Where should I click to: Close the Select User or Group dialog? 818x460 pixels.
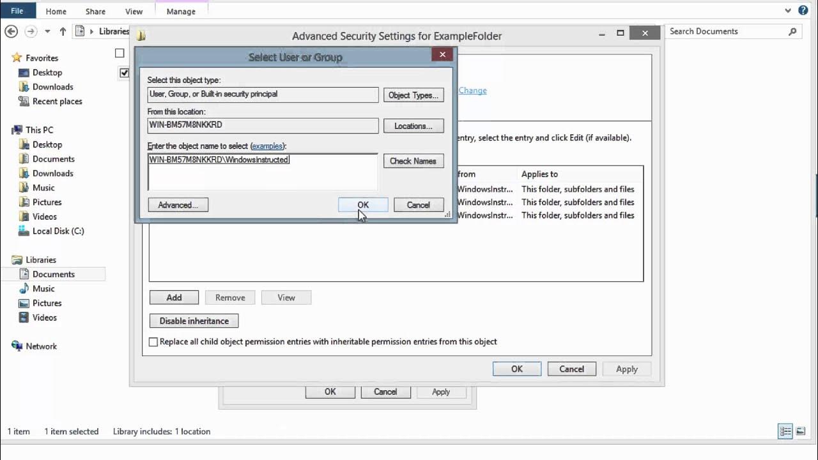point(442,55)
